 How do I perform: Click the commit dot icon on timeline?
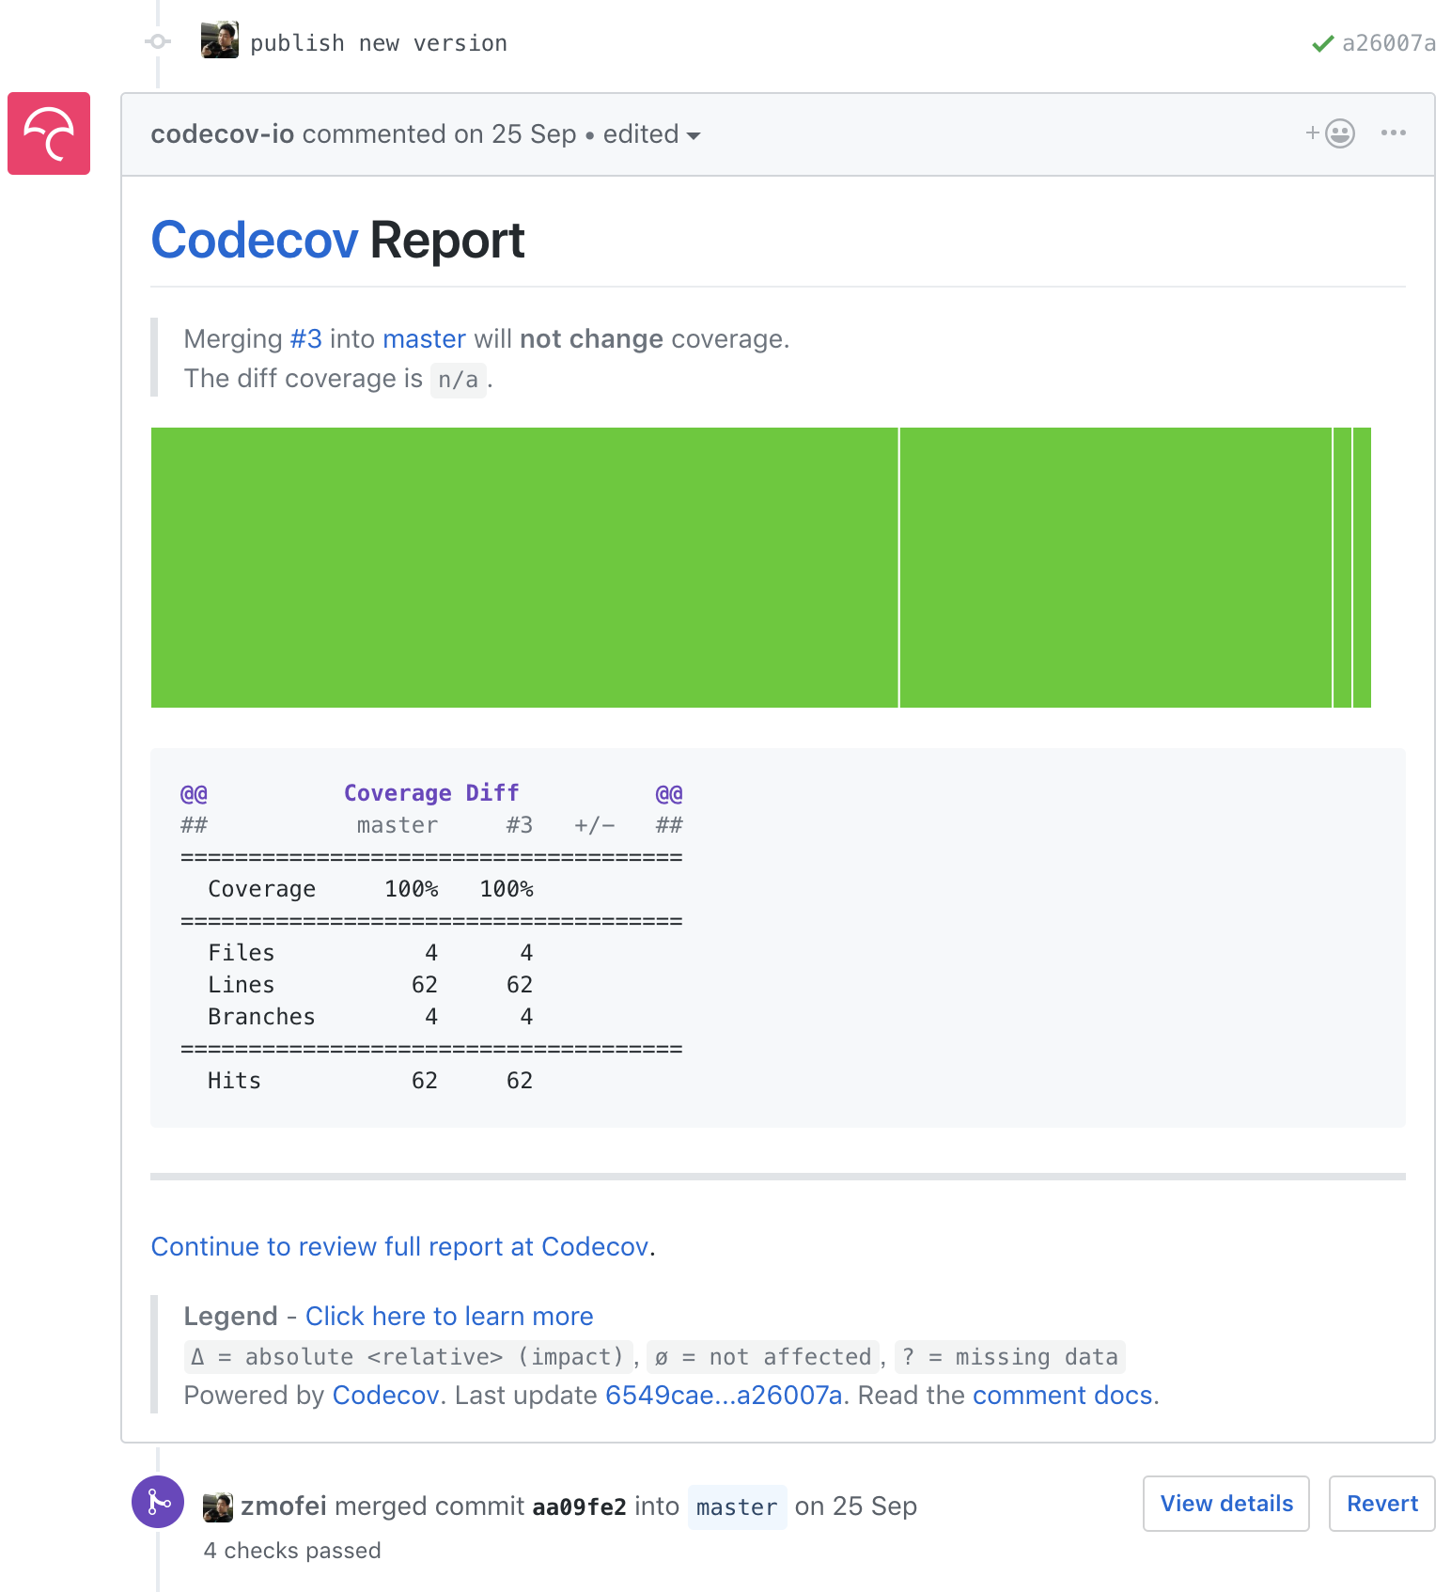tap(158, 41)
